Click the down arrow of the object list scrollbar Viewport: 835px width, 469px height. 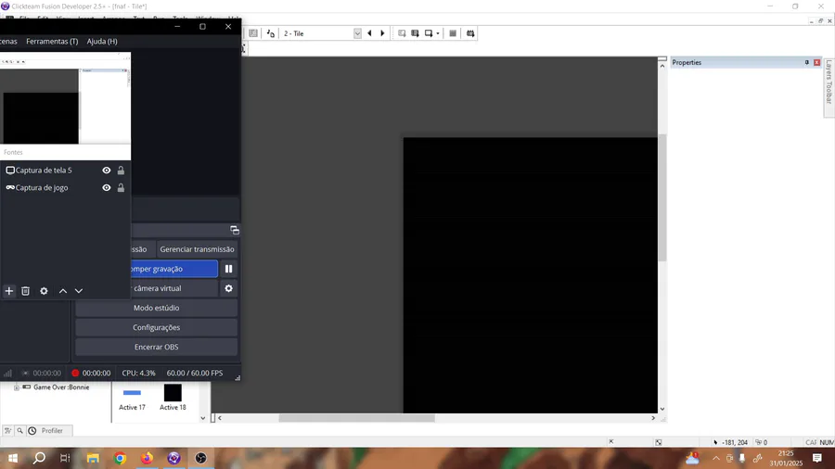pyautogui.click(x=203, y=418)
